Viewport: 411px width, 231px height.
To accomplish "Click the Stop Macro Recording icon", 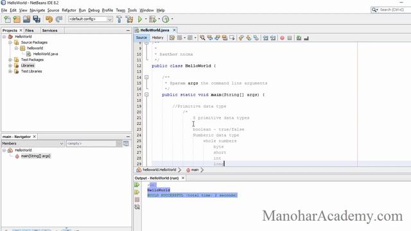I will point(290,38).
